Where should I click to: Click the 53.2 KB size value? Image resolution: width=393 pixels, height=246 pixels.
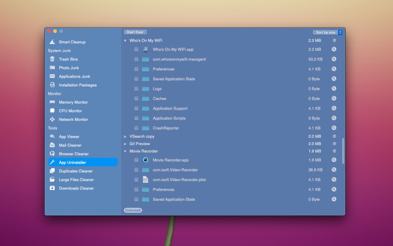[315, 59]
